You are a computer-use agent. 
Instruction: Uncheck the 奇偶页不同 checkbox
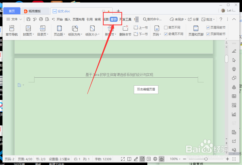(166, 34)
